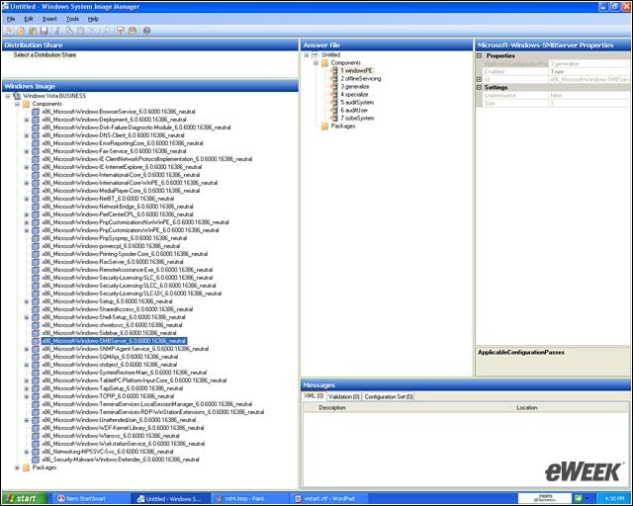Screen dimensions: 633x506
Task: Select the Microsoft-Windows-Sidebar component row
Action: click(109, 333)
